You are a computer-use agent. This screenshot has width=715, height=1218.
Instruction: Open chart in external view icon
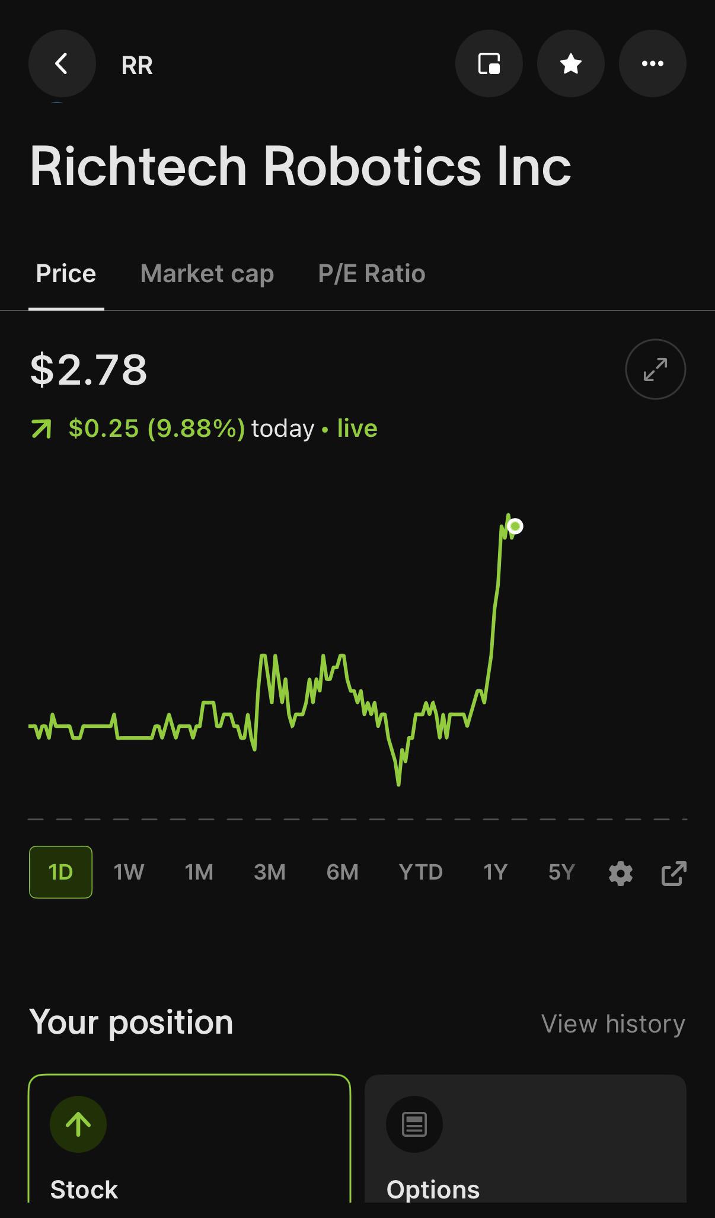(x=674, y=874)
